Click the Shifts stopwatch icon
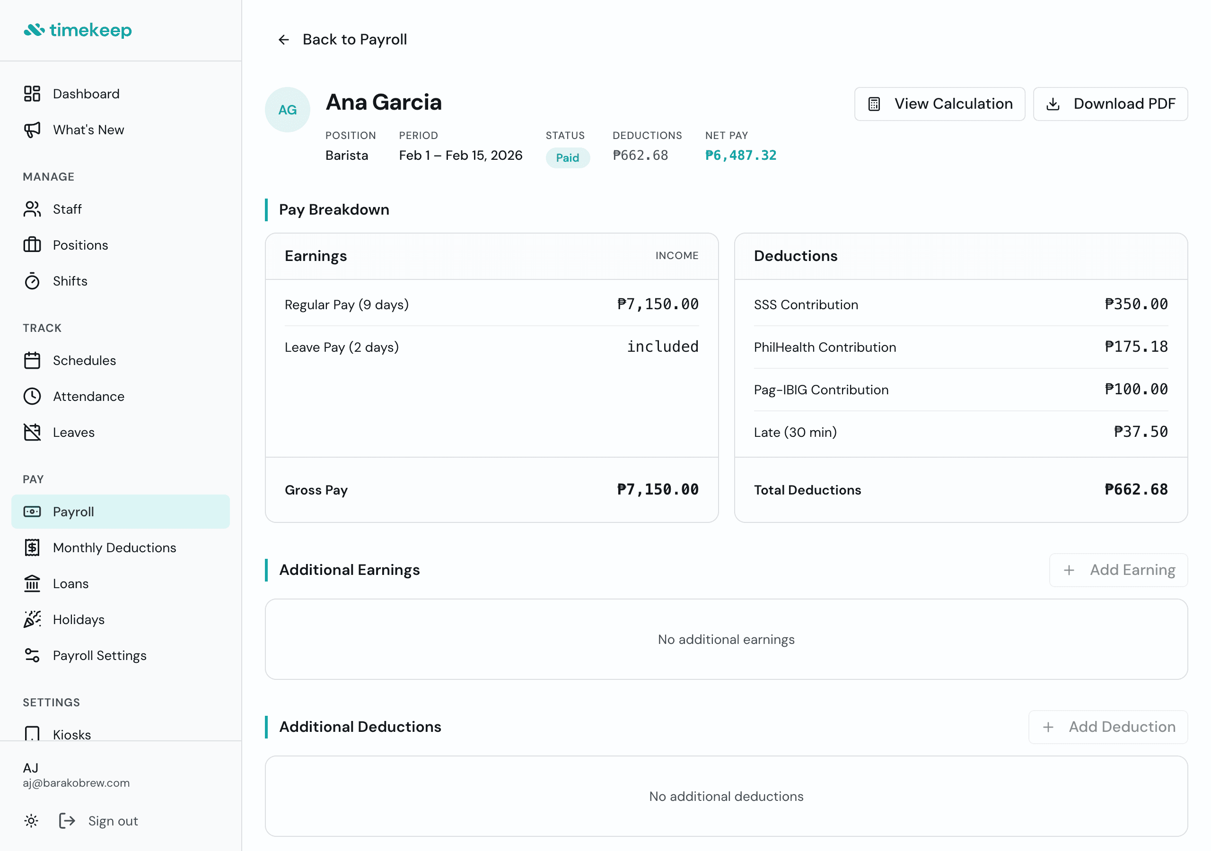Viewport: 1211px width, 851px height. (x=32, y=281)
